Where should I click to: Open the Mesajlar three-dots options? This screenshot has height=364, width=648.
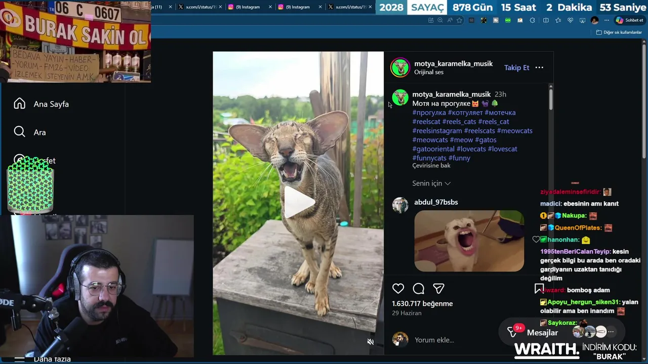611,332
